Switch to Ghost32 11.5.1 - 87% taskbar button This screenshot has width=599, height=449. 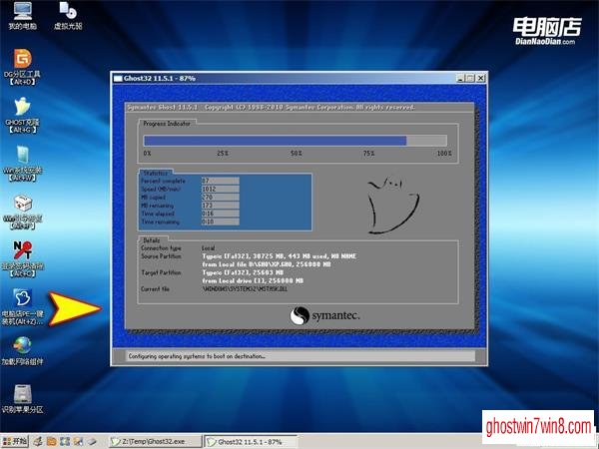coord(251,442)
